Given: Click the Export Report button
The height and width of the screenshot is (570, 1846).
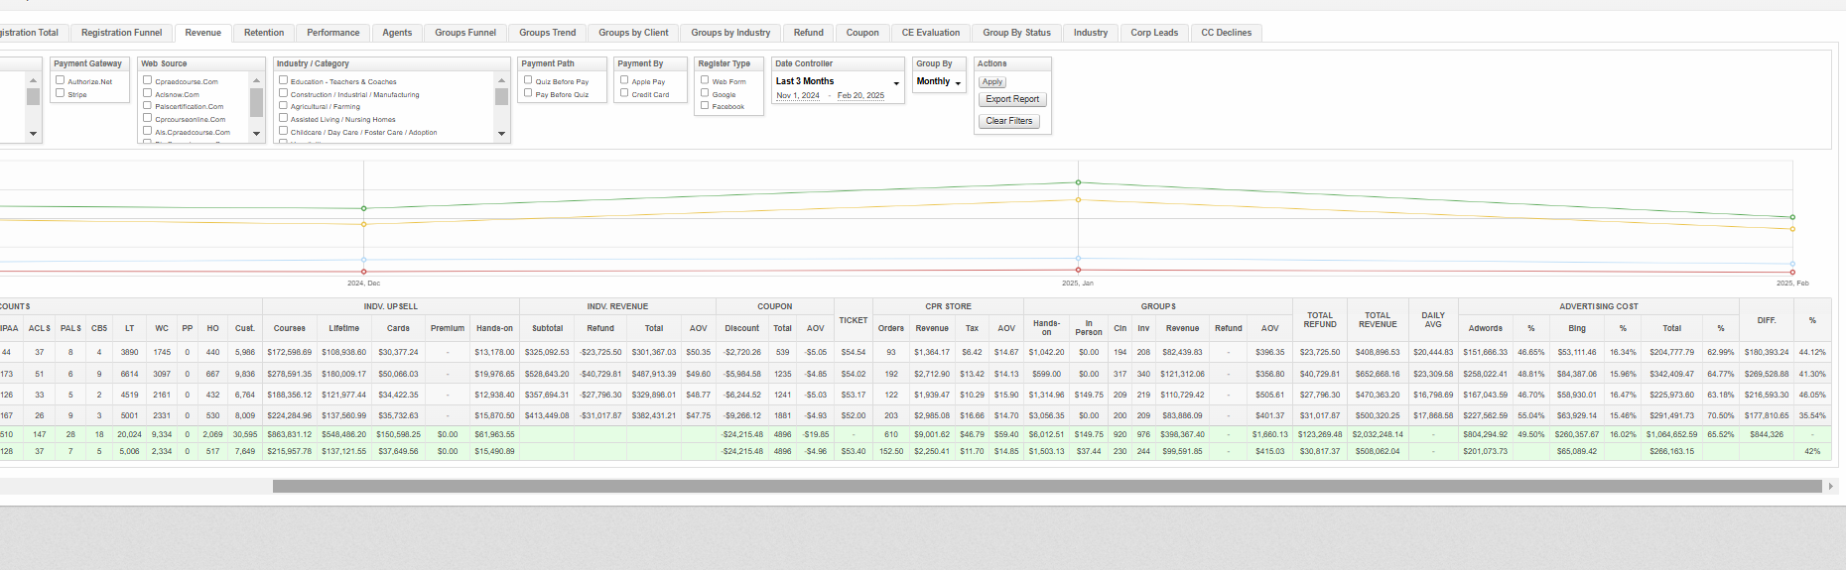Looking at the screenshot, I should [x=1012, y=99].
